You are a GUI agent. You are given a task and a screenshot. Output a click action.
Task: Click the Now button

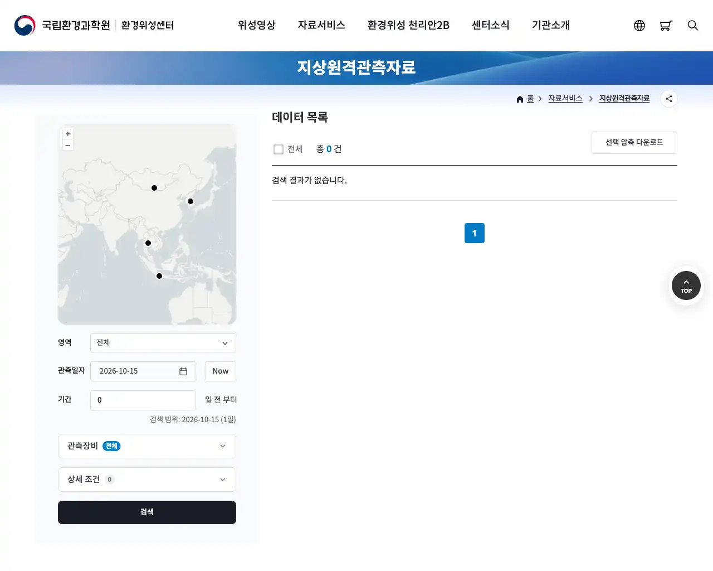[x=221, y=371]
